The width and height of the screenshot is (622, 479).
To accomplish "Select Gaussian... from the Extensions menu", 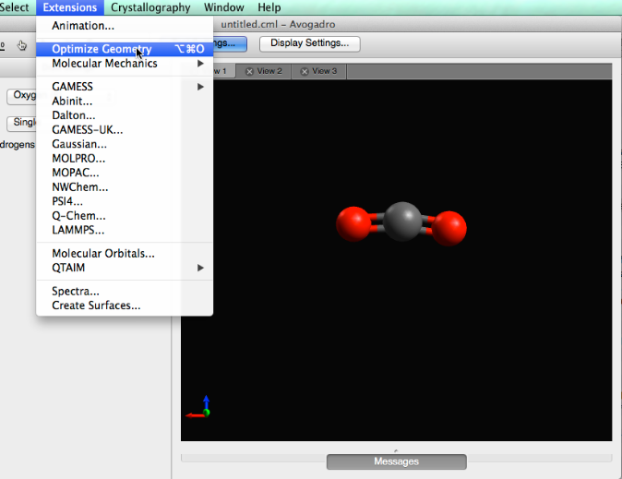I will click(79, 144).
